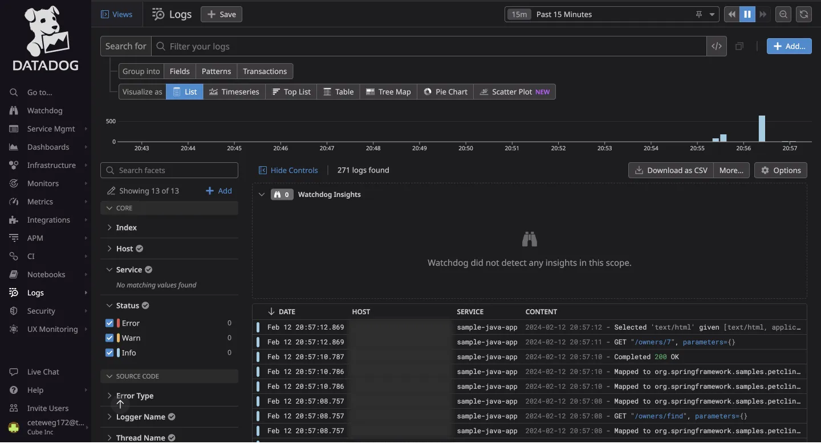Screen dimensions: 821x444
Task: Focus the Search facets field
Action: pyautogui.click(x=169, y=170)
